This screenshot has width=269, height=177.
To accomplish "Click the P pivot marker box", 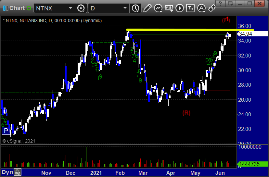I will 6,131.
